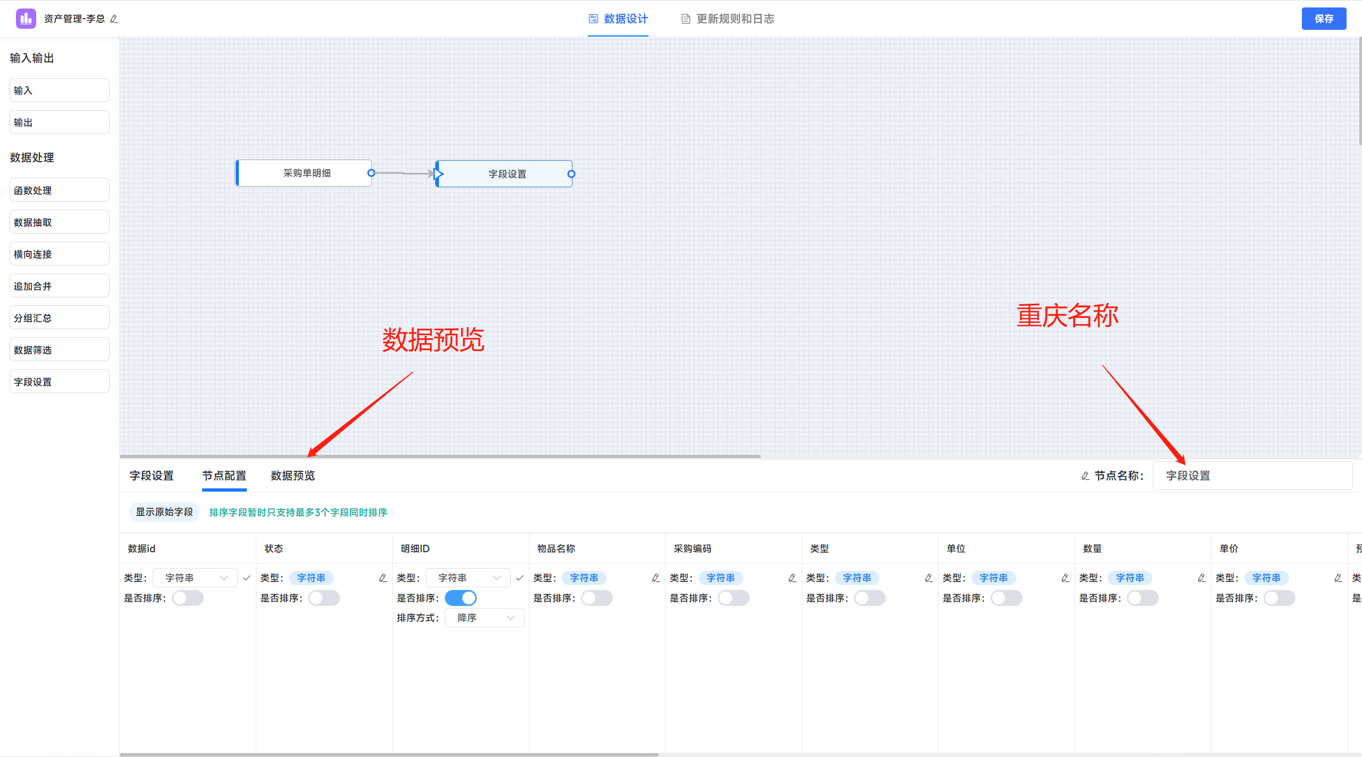Click 字符串 type tag in 物品名称 column
Viewport: 1362px width, 757px height.
coord(584,578)
